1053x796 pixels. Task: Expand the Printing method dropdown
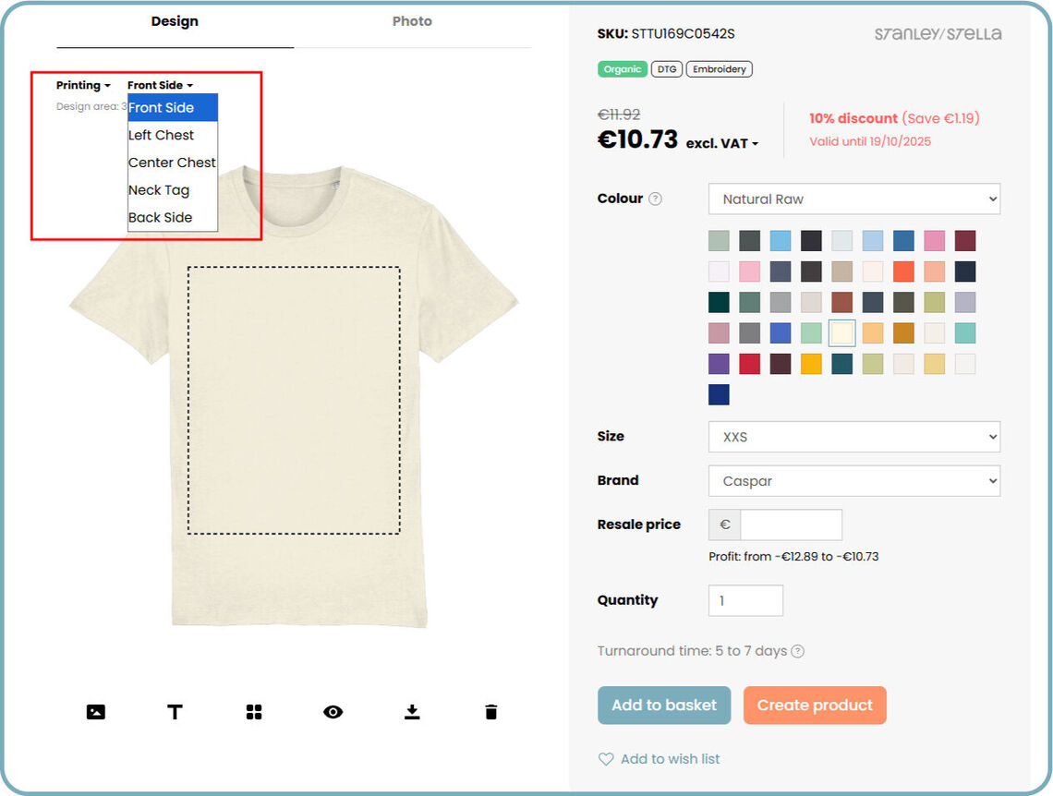coord(83,86)
